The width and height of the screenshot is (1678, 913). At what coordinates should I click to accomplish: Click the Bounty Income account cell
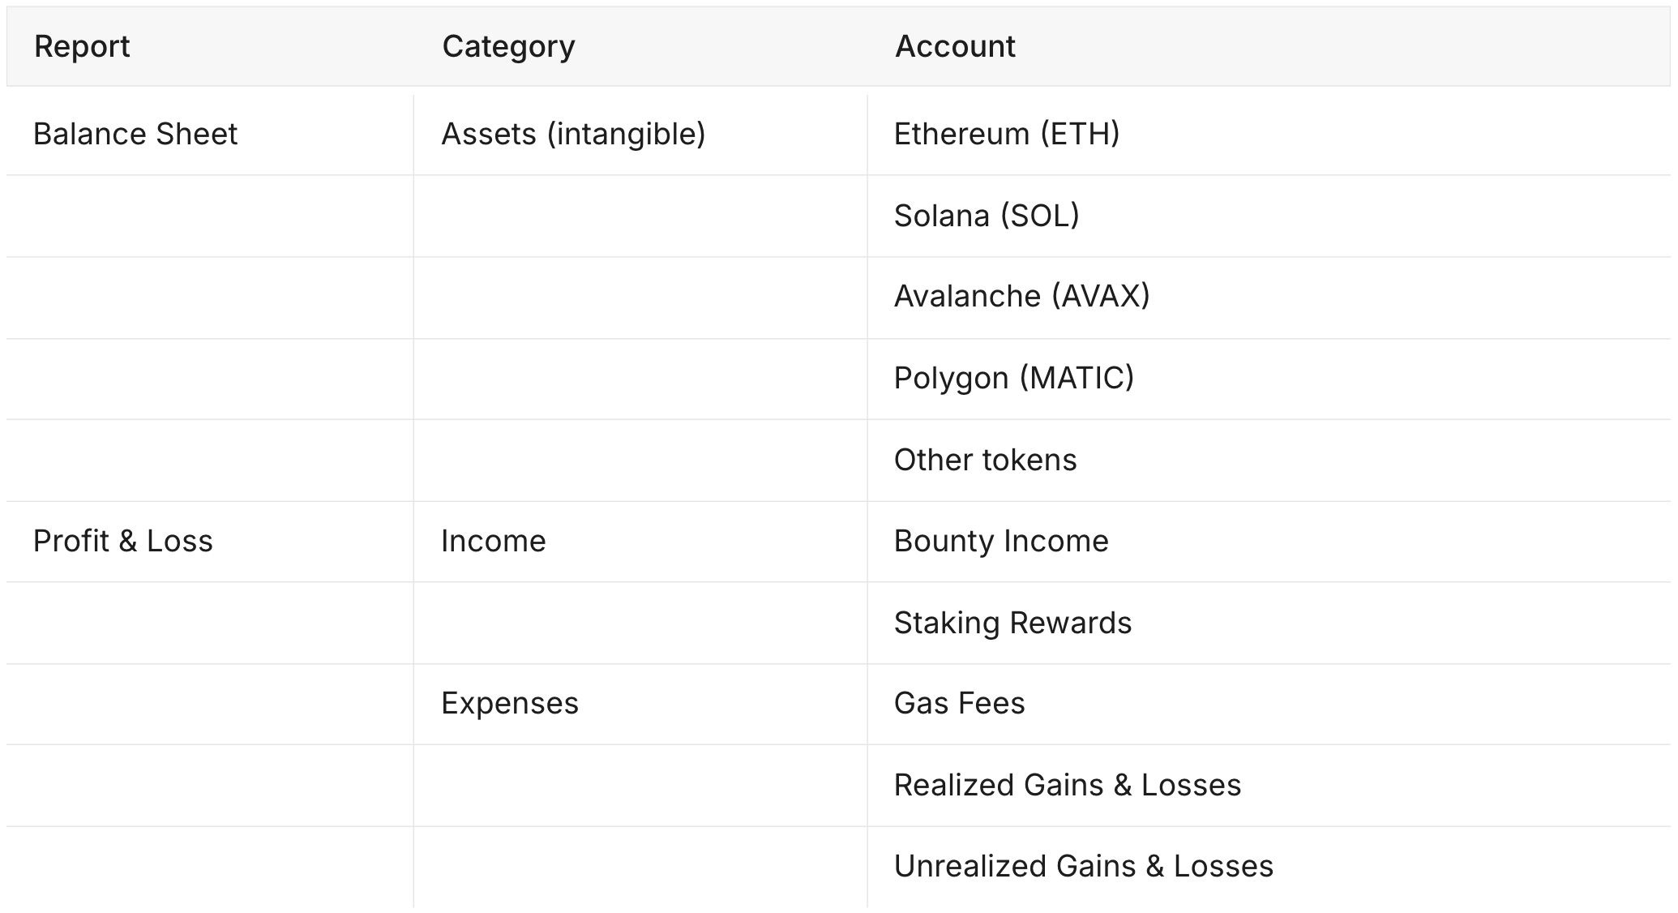[x=1000, y=542]
